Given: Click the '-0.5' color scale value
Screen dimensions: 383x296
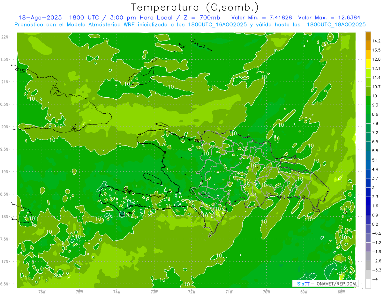Looking at the screenshot, I should (377, 233).
